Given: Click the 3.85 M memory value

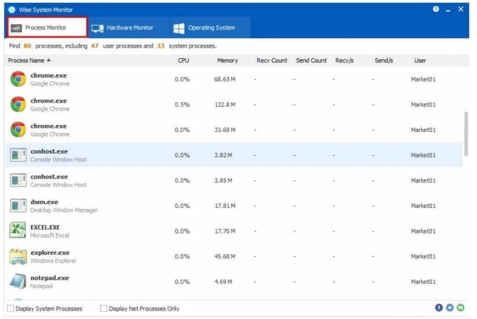Looking at the screenshot, I should (223, 180).
